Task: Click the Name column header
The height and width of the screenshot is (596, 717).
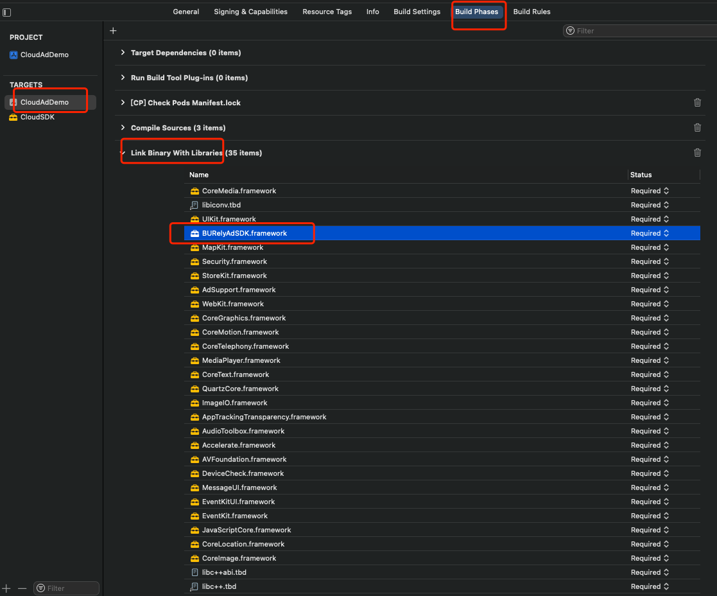Action: (199, 175)
